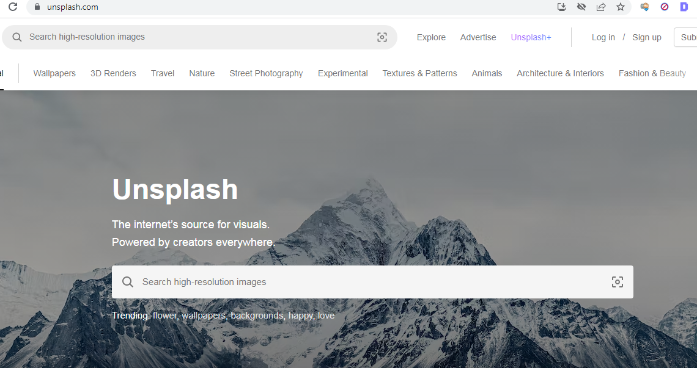Image resolution: width=697 pixels, height=368 pixels.
Task: Click trending term wallpapers
Action: tap(204, 316)
